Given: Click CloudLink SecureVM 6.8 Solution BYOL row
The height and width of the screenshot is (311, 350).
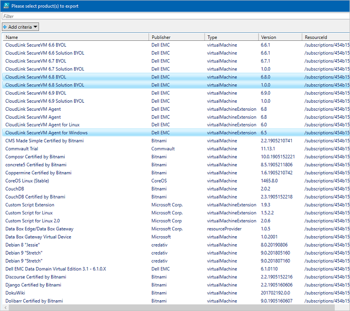Looking at the screenshot, I should [x=176, y=85].
